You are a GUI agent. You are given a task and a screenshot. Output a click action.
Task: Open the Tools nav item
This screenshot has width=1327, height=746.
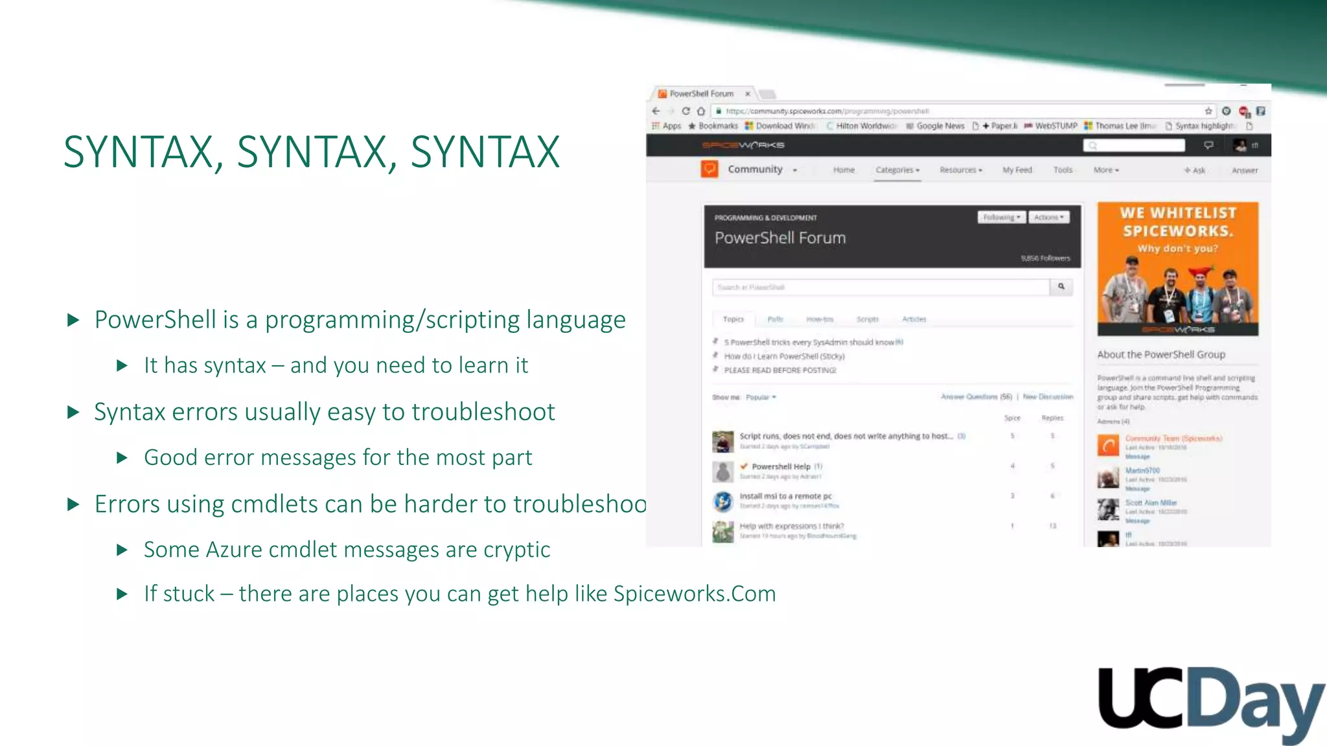click(x=1063, y=170)
